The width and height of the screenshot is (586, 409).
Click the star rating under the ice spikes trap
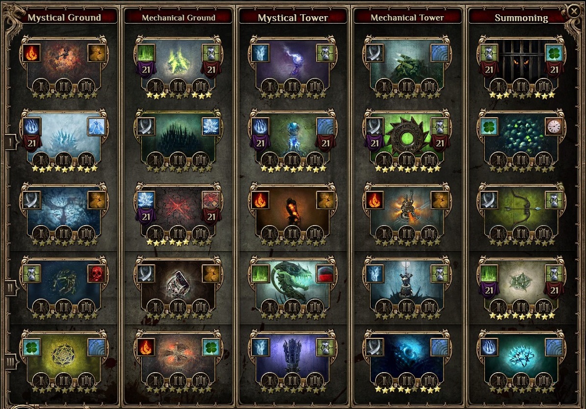(x=65, y=169)
